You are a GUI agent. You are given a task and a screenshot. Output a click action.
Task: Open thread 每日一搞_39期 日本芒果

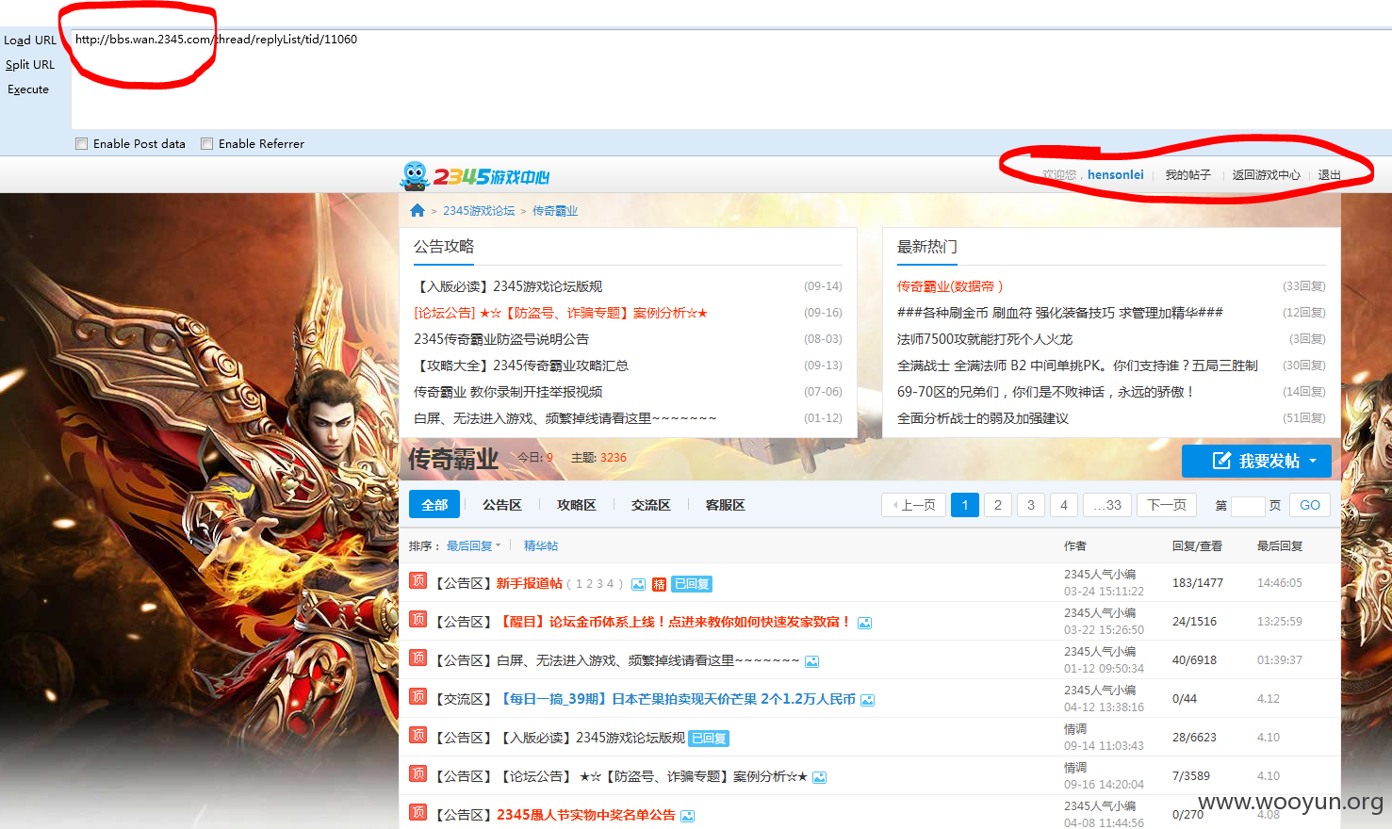pos(677,700)
